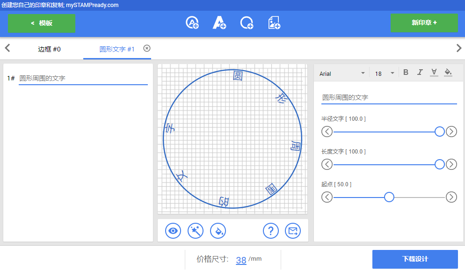This screenshot has width=465, height=271.
Task: Click the 新印章 new stamp button
Action: point(424,23)
